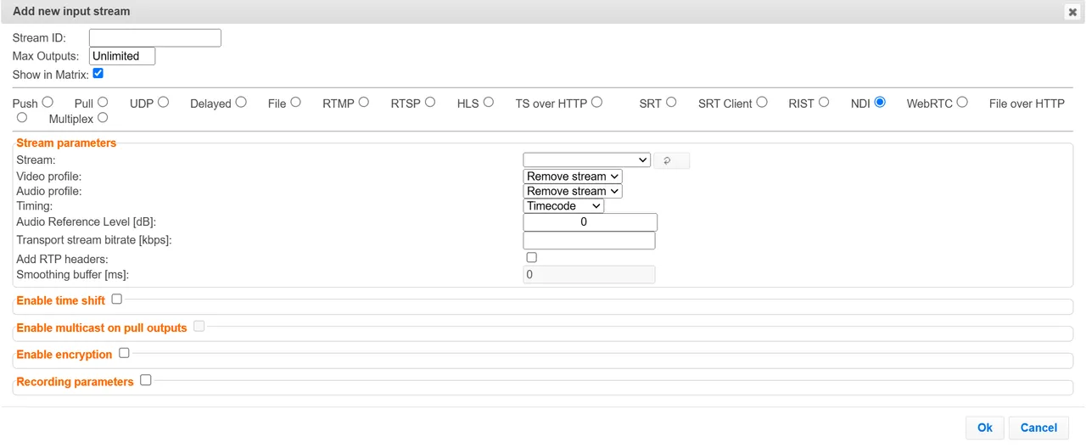The width and height of the screenshot is (1086, 448).
Task: Select the Pull input type
Action: 103,102
